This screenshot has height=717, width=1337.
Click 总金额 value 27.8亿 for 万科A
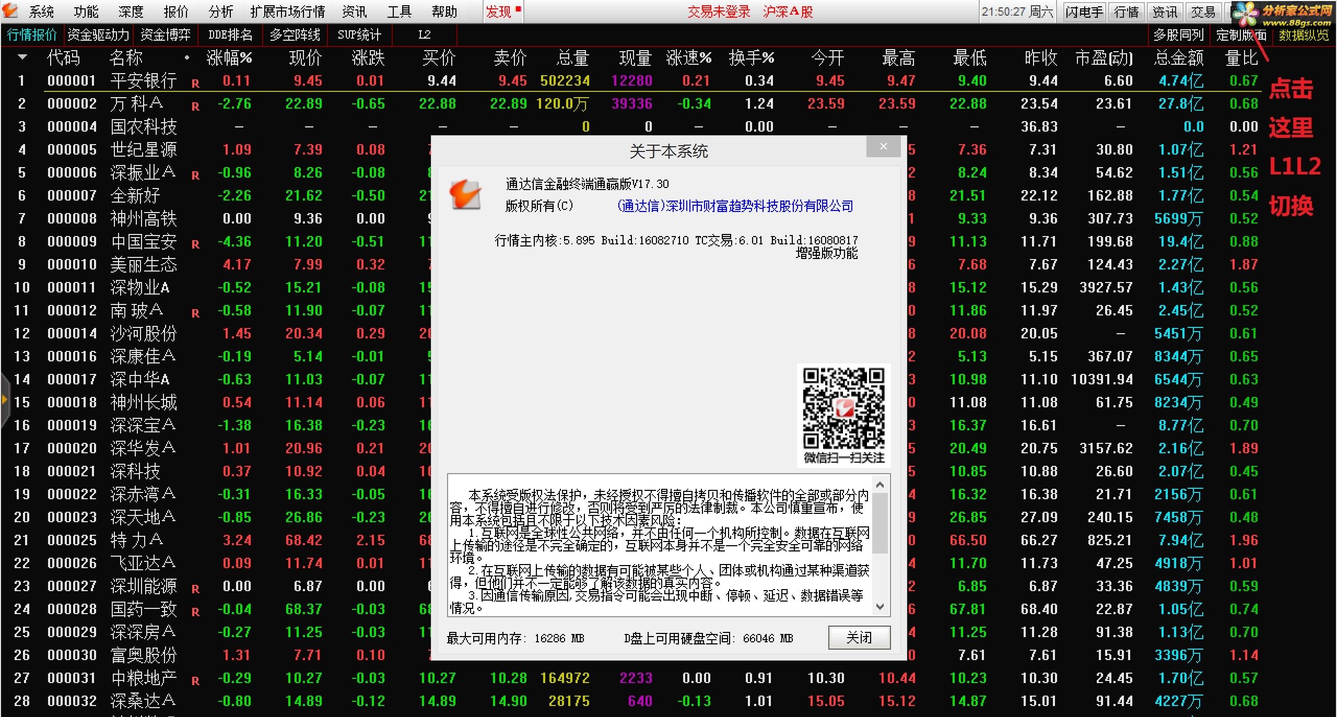click(x=1180, y=103)
